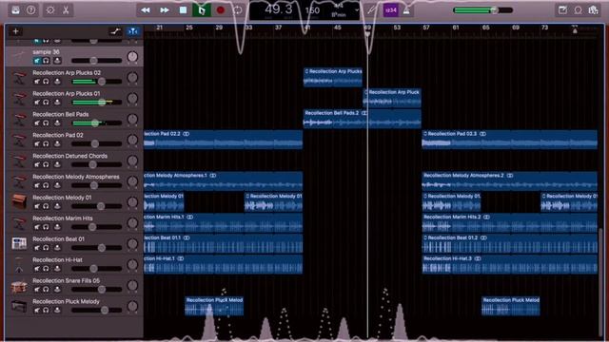The height and width of the screenshot is (342, 609).
Task: Open the Note Pad
Action: pyautogui.click(x=562, y=10)
